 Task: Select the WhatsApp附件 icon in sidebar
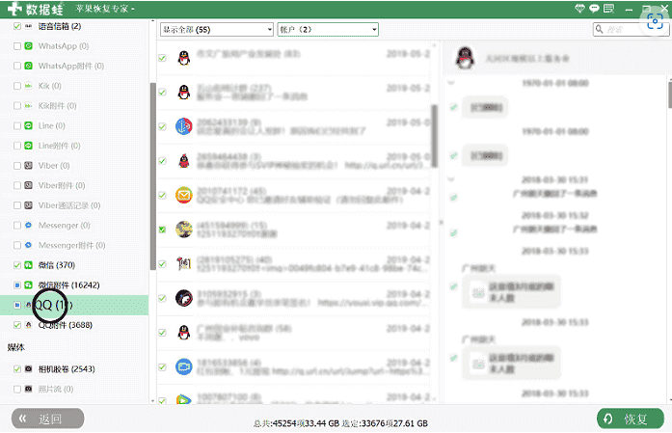click(x=28, y=66)
